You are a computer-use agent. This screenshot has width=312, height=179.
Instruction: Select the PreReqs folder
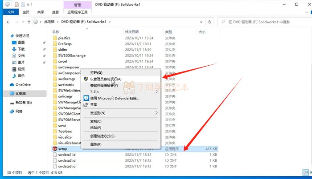click(65, 44)
